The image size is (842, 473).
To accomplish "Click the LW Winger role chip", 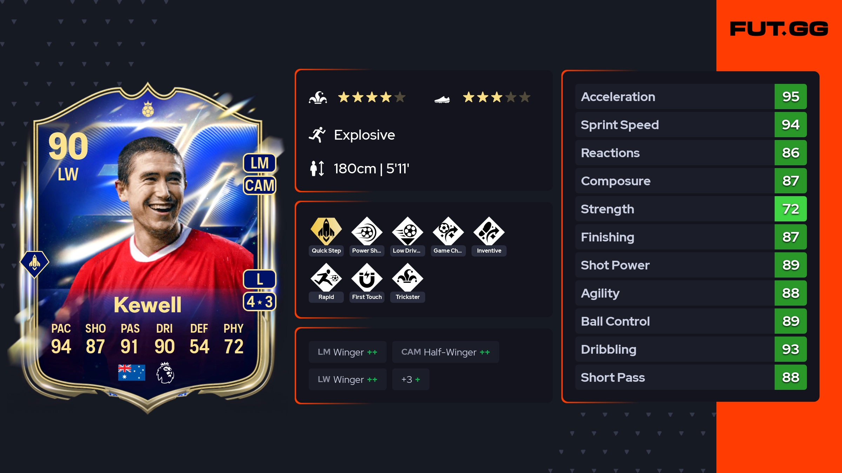I will [x=348, y=379].
